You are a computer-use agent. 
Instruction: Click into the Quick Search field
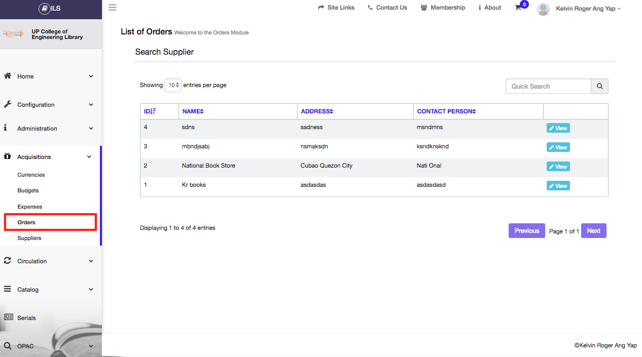548,86
